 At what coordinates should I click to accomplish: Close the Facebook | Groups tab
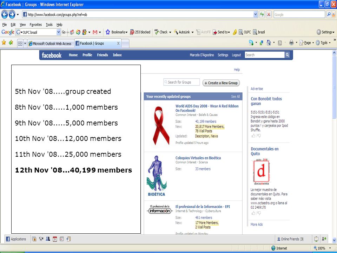coord(118,43)
